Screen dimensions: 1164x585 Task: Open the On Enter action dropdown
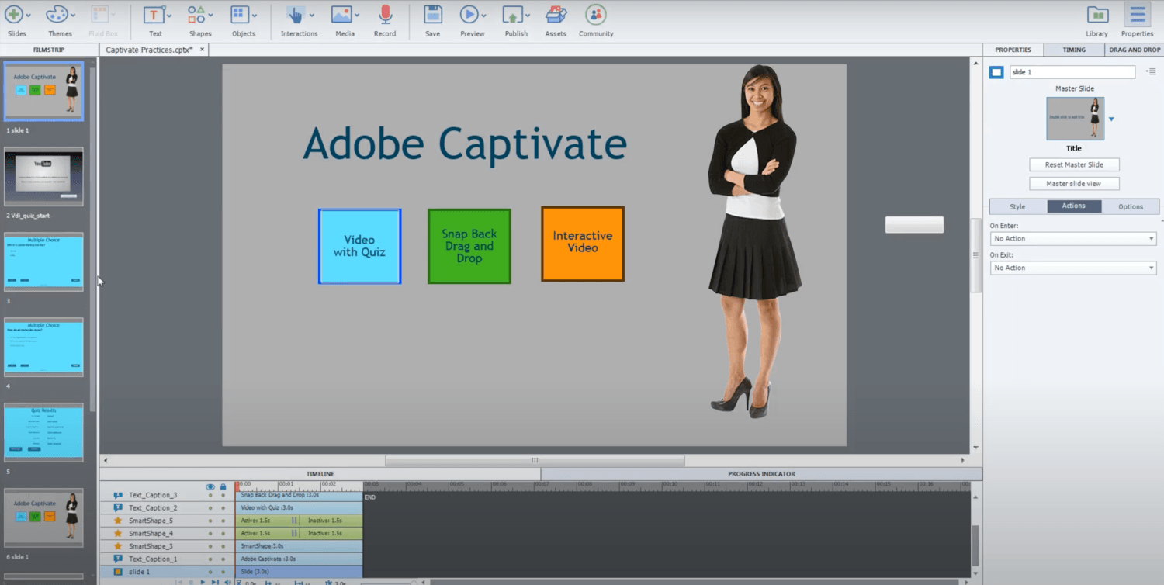coord(1073,239)
